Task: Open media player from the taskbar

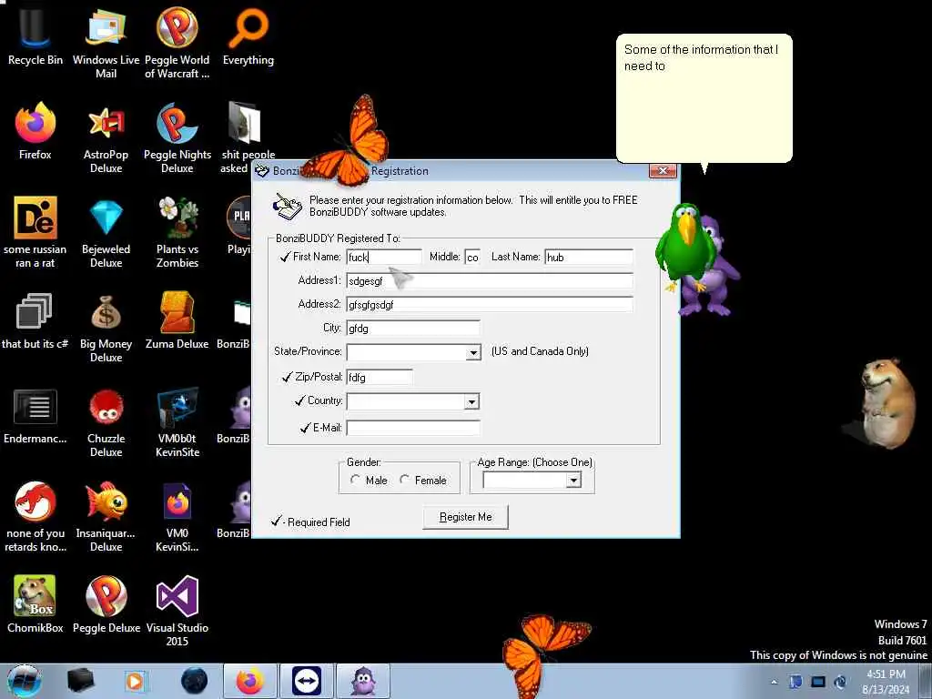Action: 135,681
